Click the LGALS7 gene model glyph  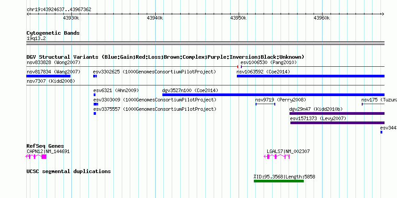[x=277, y=157]
